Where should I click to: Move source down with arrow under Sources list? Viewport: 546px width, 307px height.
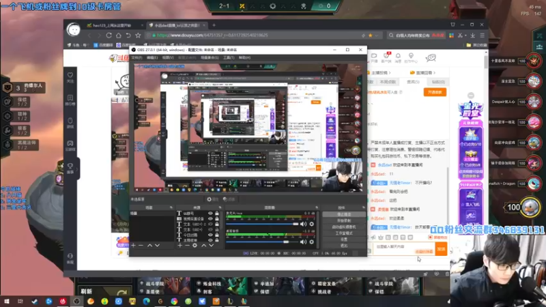212,246
